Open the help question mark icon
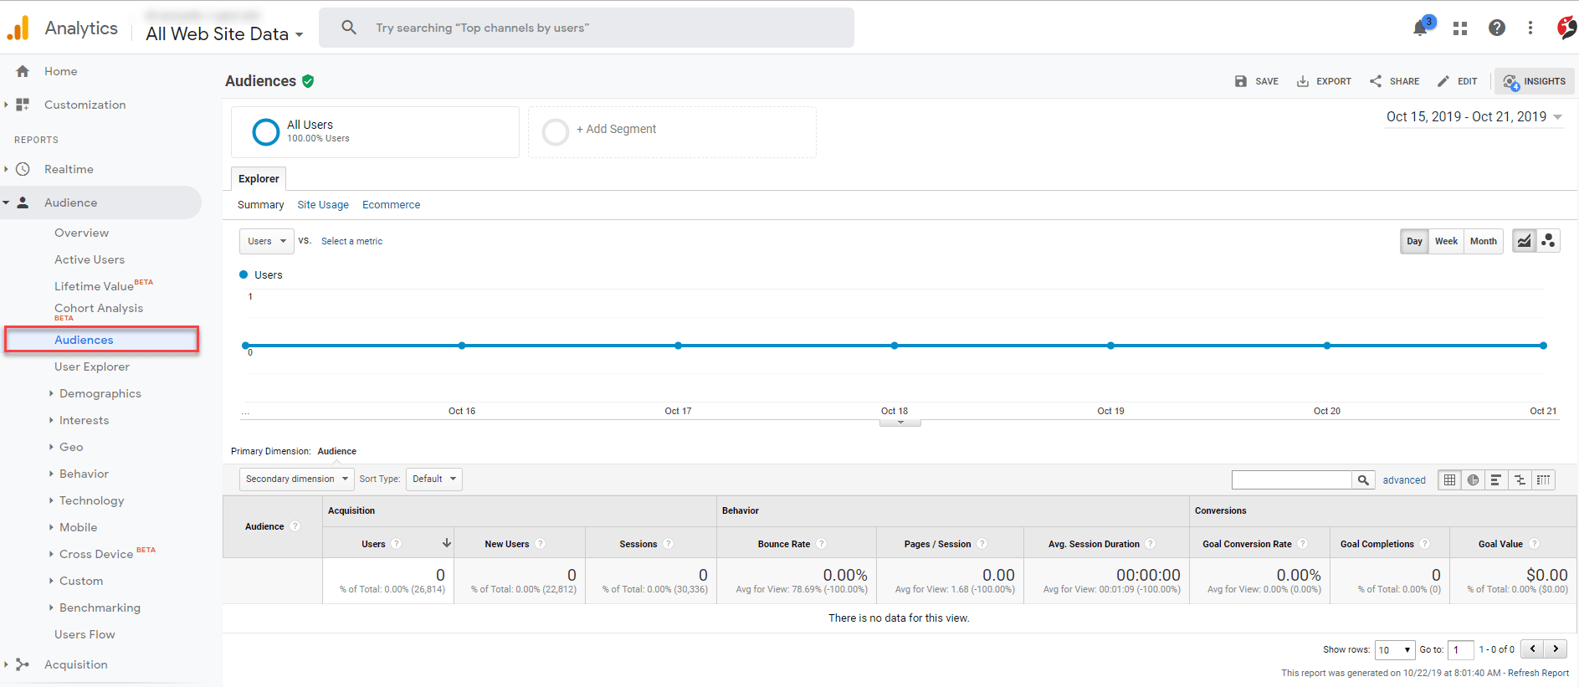 (x=1497, y=28)
